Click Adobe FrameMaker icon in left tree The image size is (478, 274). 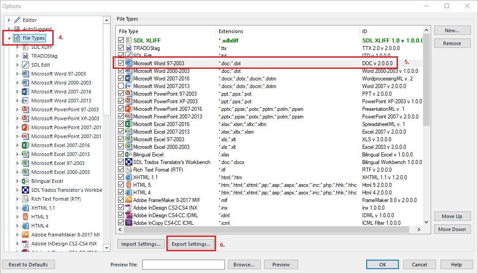(25, 235)
